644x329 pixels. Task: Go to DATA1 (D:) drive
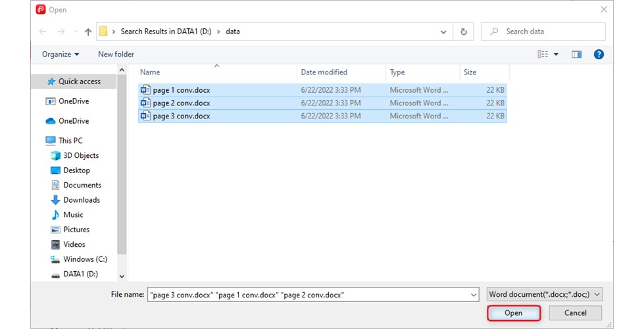click(80, 274)
